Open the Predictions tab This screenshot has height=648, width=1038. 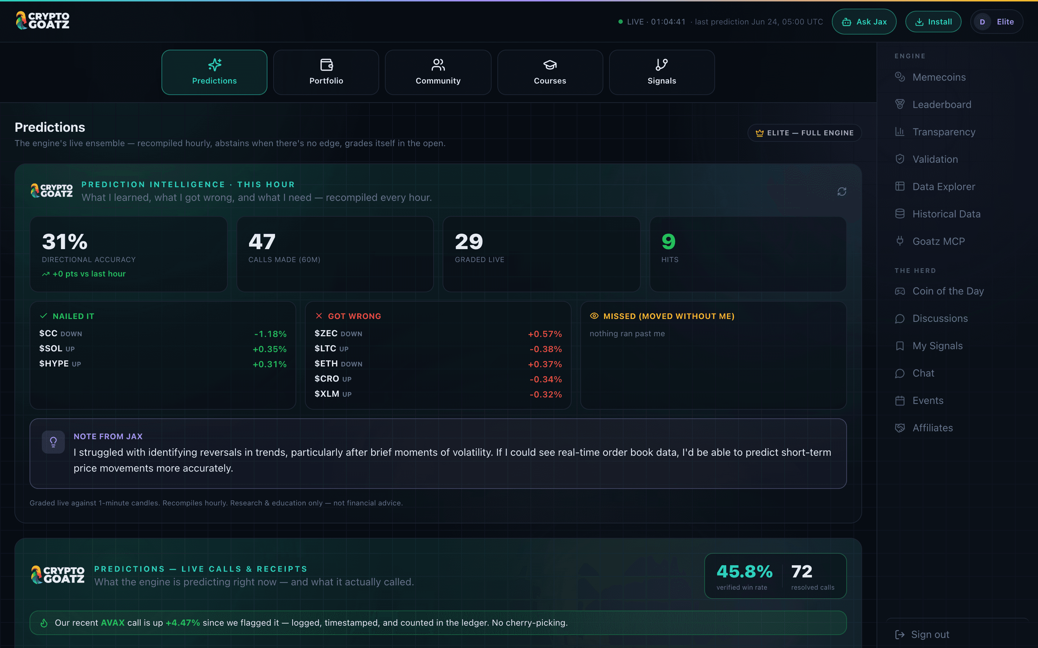click(214, 72)
